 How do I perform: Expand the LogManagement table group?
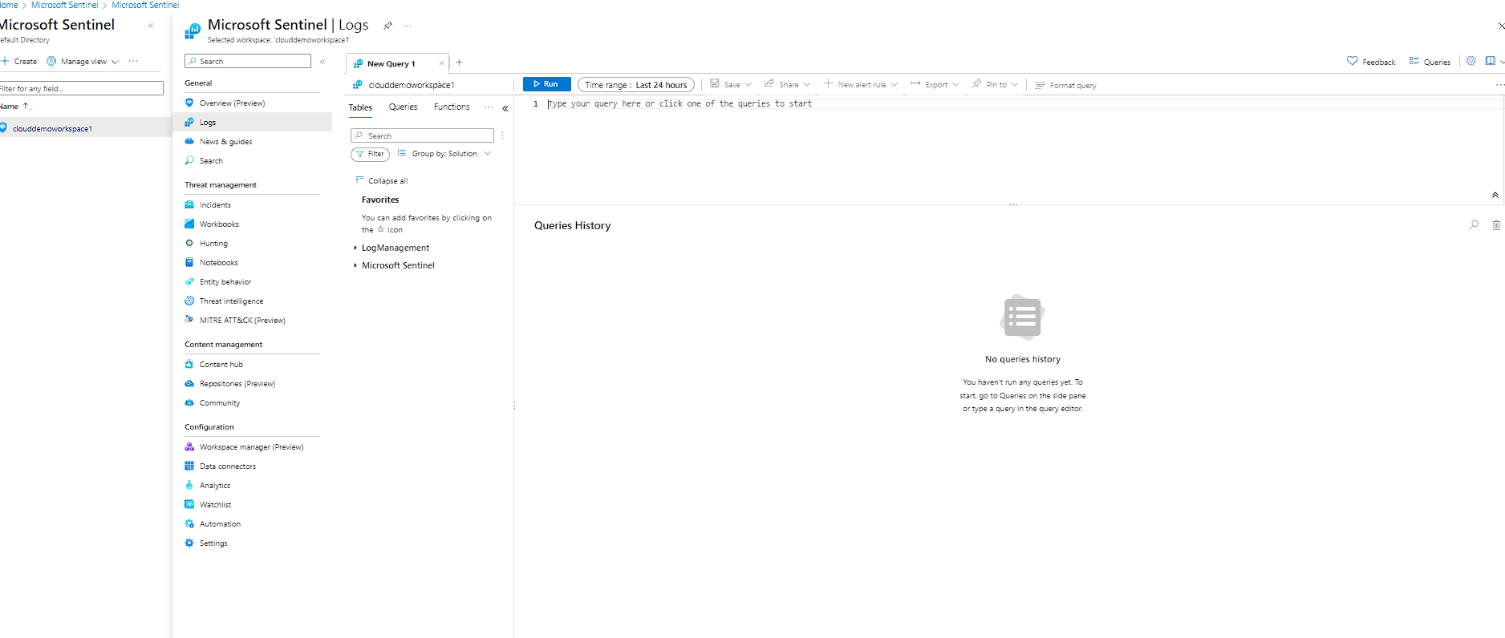[355, 248]
